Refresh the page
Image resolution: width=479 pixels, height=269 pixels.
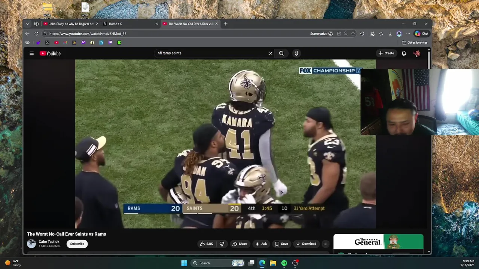[36, 34]
